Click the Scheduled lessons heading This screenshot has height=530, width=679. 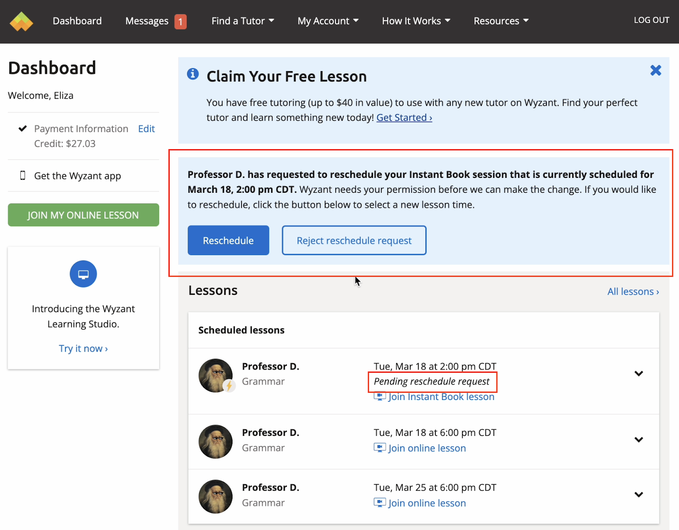click(241, 330)
